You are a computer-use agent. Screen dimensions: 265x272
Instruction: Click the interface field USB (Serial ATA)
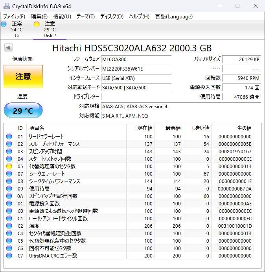136,78
